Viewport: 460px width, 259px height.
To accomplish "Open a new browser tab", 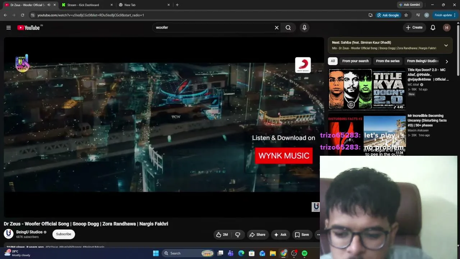I will tap(177, 5).
